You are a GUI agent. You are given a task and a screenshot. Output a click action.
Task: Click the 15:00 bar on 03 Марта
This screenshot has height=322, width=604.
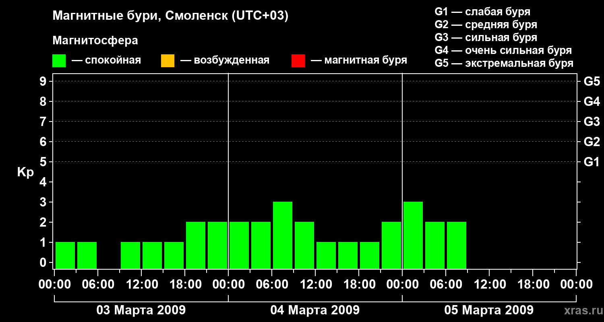coord(174,255)
